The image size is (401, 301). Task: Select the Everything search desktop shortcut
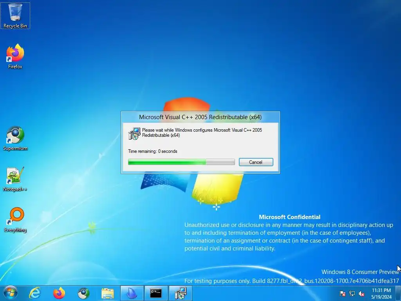click(x=15, y=220)
